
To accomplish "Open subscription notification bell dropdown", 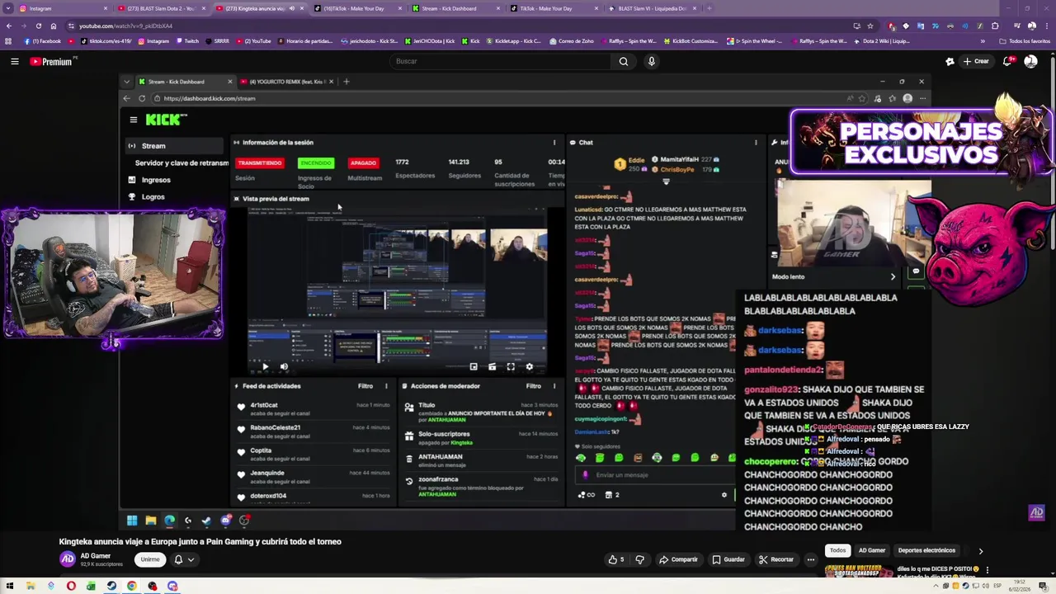I will (184, 559).
